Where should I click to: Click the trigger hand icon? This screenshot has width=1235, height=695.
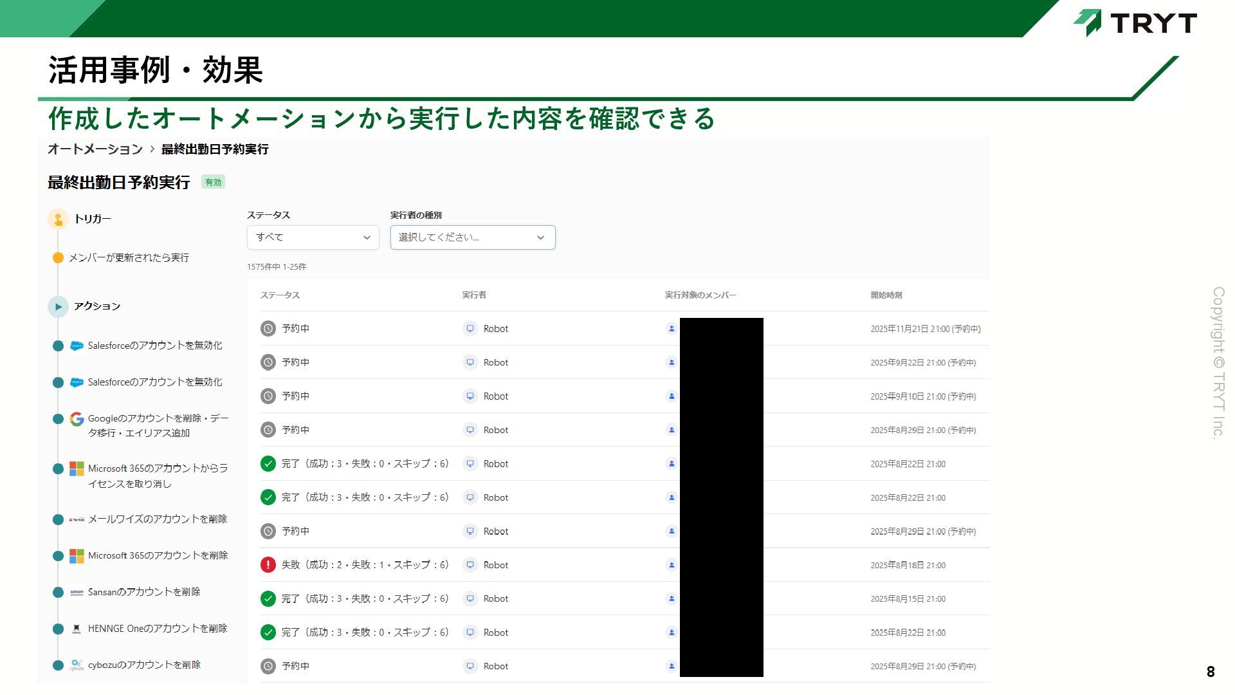(58, 219)
